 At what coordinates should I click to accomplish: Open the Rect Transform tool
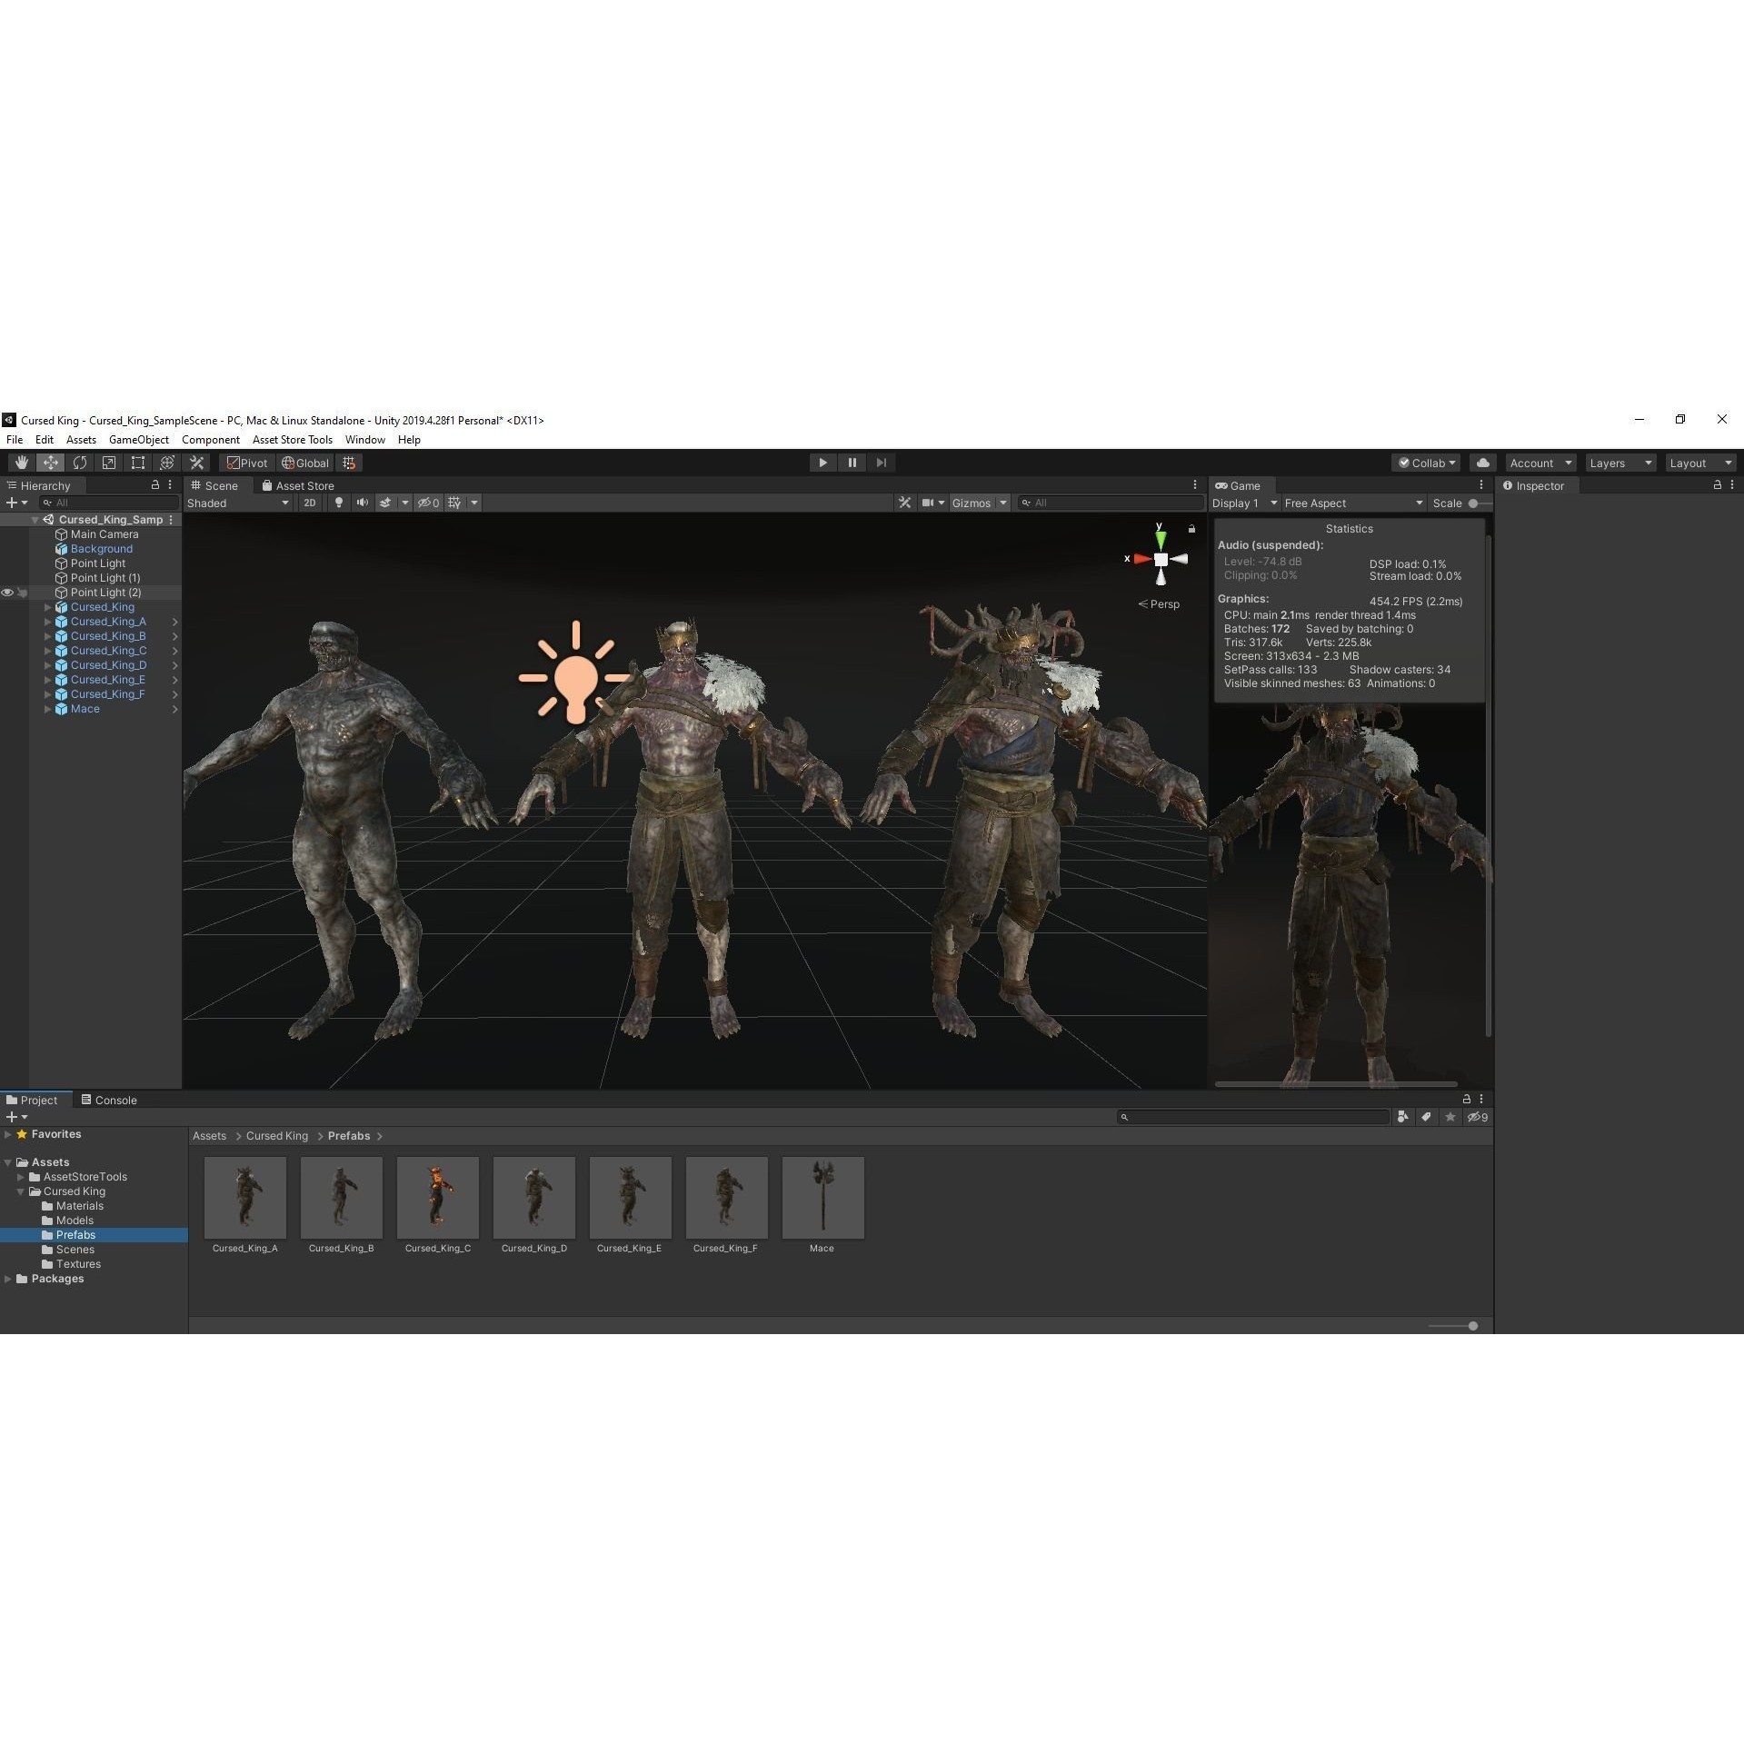(137, 463)
